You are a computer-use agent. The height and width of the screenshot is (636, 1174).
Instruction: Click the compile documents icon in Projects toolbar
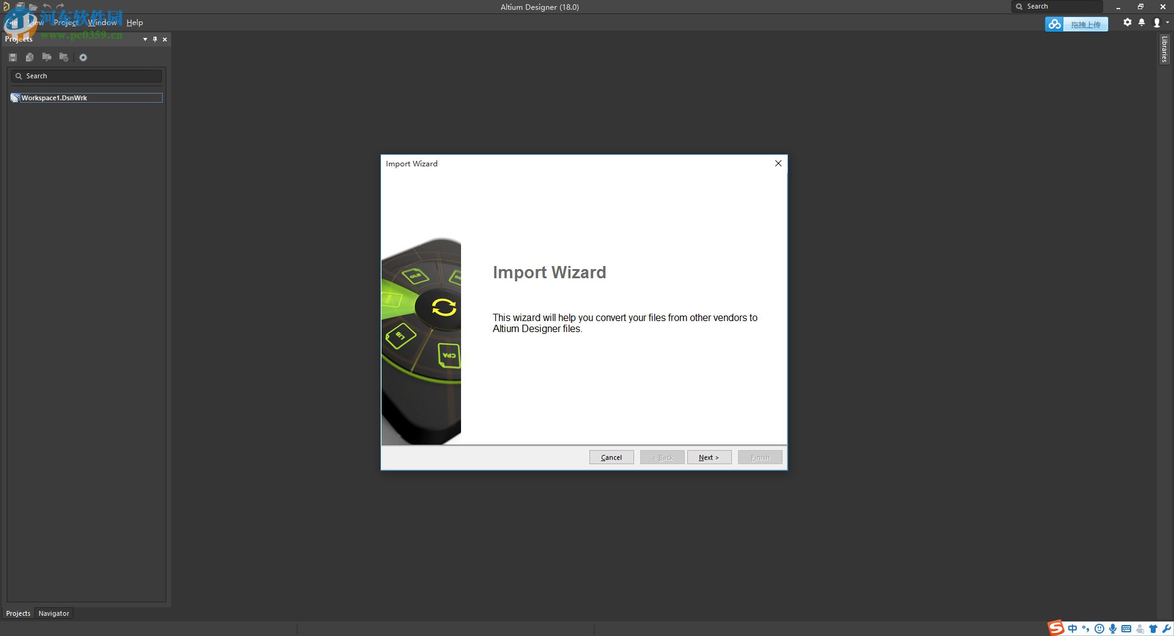(29, 57)
